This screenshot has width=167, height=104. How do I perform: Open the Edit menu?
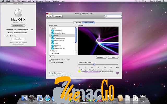point(18,1)
